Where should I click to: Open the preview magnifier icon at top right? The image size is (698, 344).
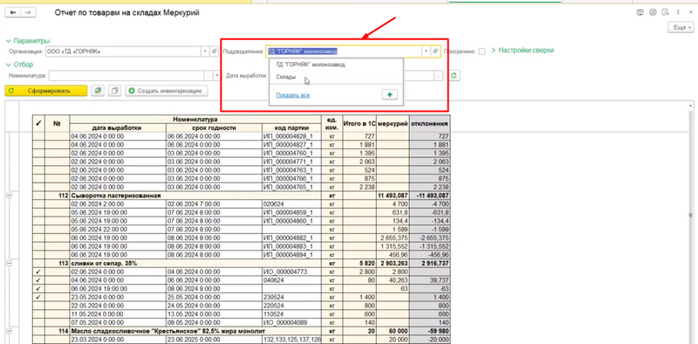666,12
